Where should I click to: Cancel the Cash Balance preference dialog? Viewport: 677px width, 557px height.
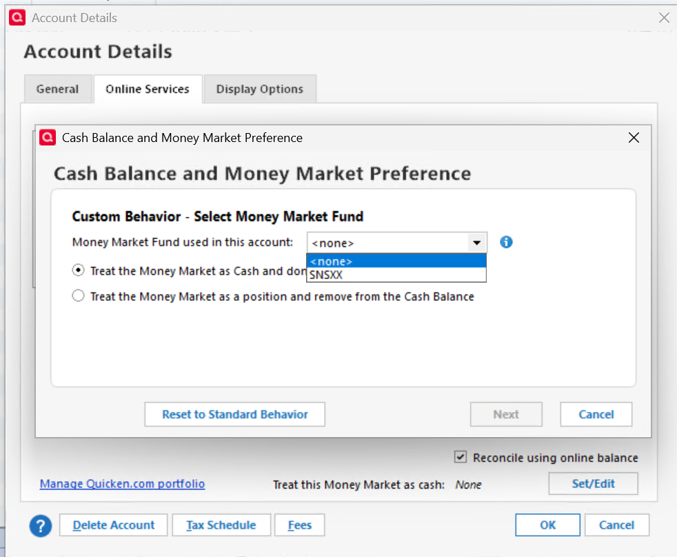(596, 414)
